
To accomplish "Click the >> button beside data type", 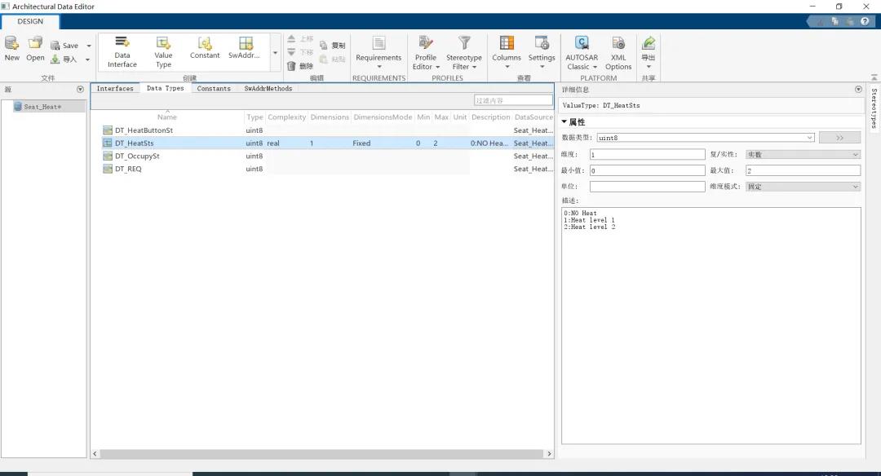I will tap(839, 138).
